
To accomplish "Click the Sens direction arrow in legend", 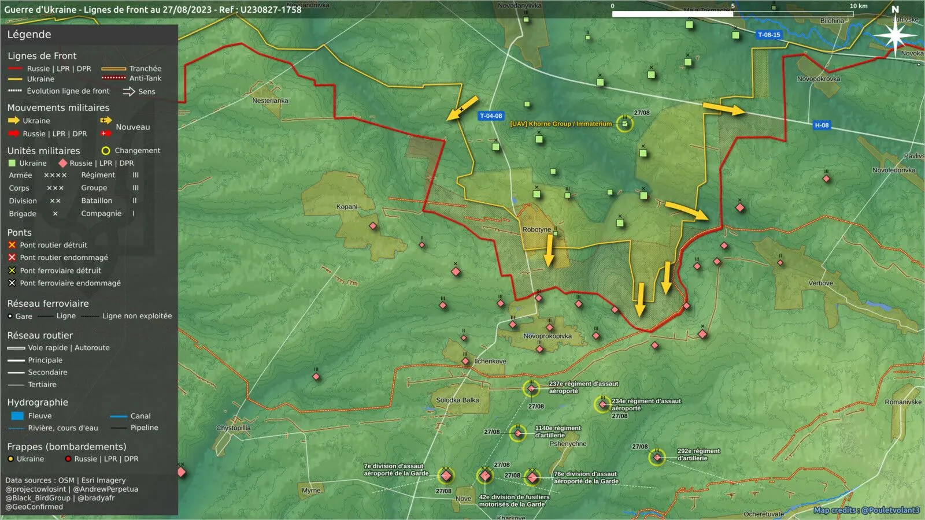I will [128, 91].
